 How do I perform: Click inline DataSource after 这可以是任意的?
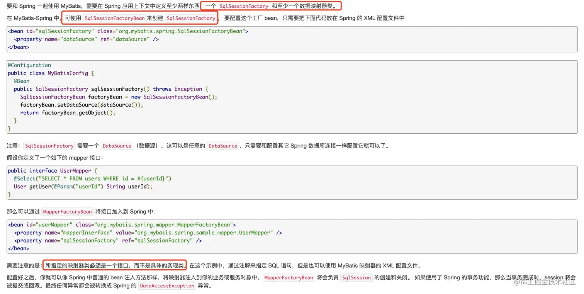(x=223, y=146)
